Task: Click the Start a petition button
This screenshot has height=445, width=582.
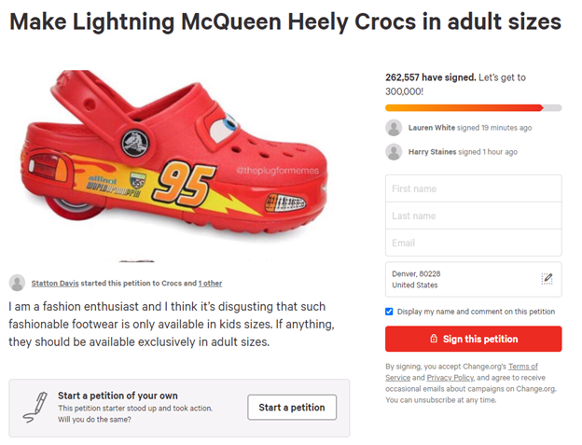Action: pos(292,408)
